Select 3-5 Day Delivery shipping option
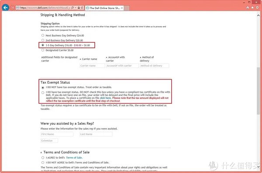Viewport: 262px width, 173px height. (43, 45)
